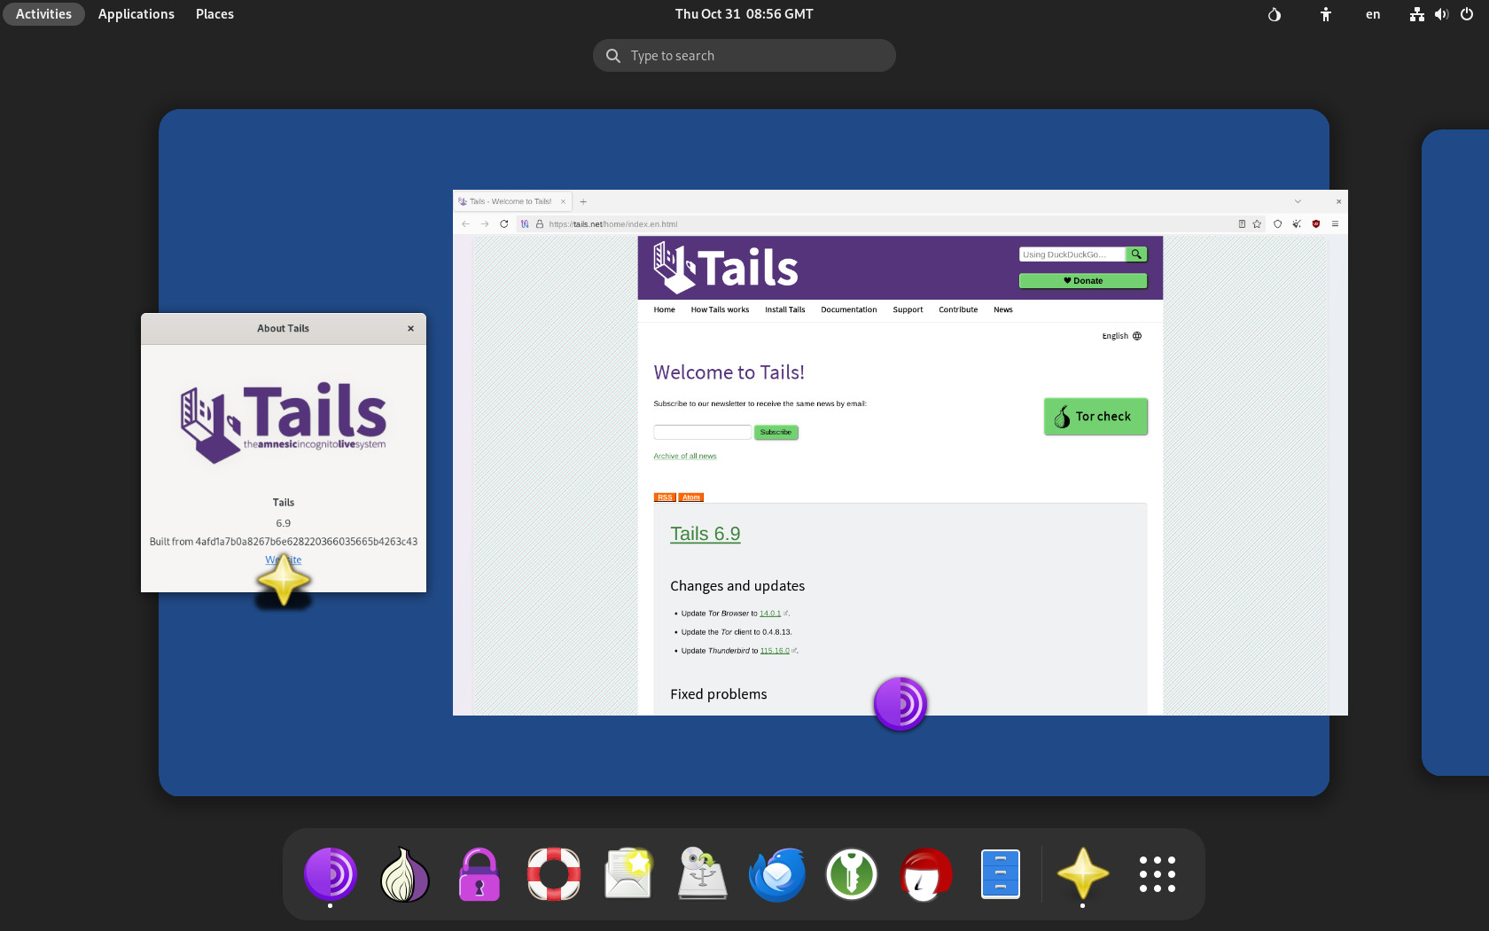The image size is (1489, 931).
Task: Open the 'Tails 6.9' headline link
Action: [706, 534]
